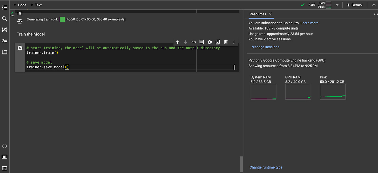Click Change runtime type link
This screenshot has height=173, width=378.
pos(266,167)
